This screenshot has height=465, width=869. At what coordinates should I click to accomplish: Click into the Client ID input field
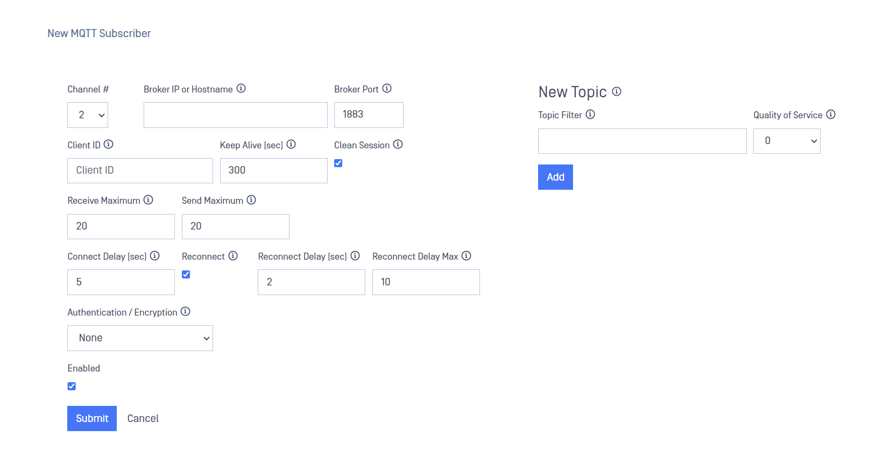tap(140, 170)
